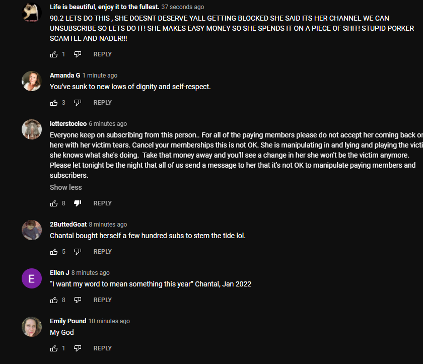Reply to the letterstocleo comment
Screen dimensions: 423x364
coord(103,203)
